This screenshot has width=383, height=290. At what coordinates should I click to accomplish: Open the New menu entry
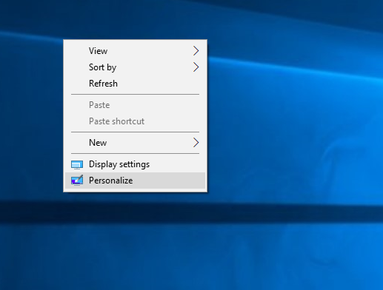(135, 143)
